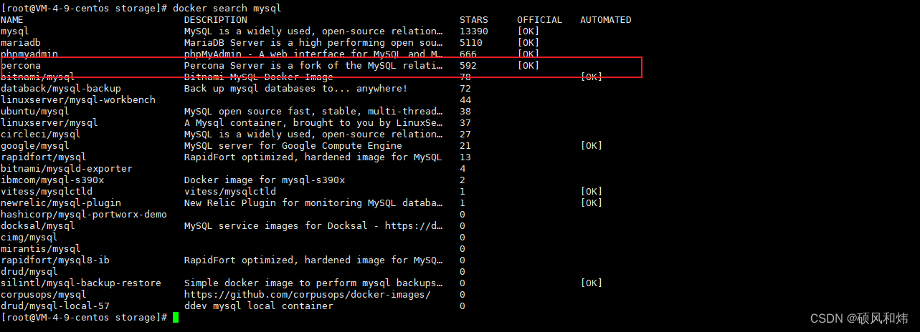Click the 'docker search mysql' command text

click(227, 9)
